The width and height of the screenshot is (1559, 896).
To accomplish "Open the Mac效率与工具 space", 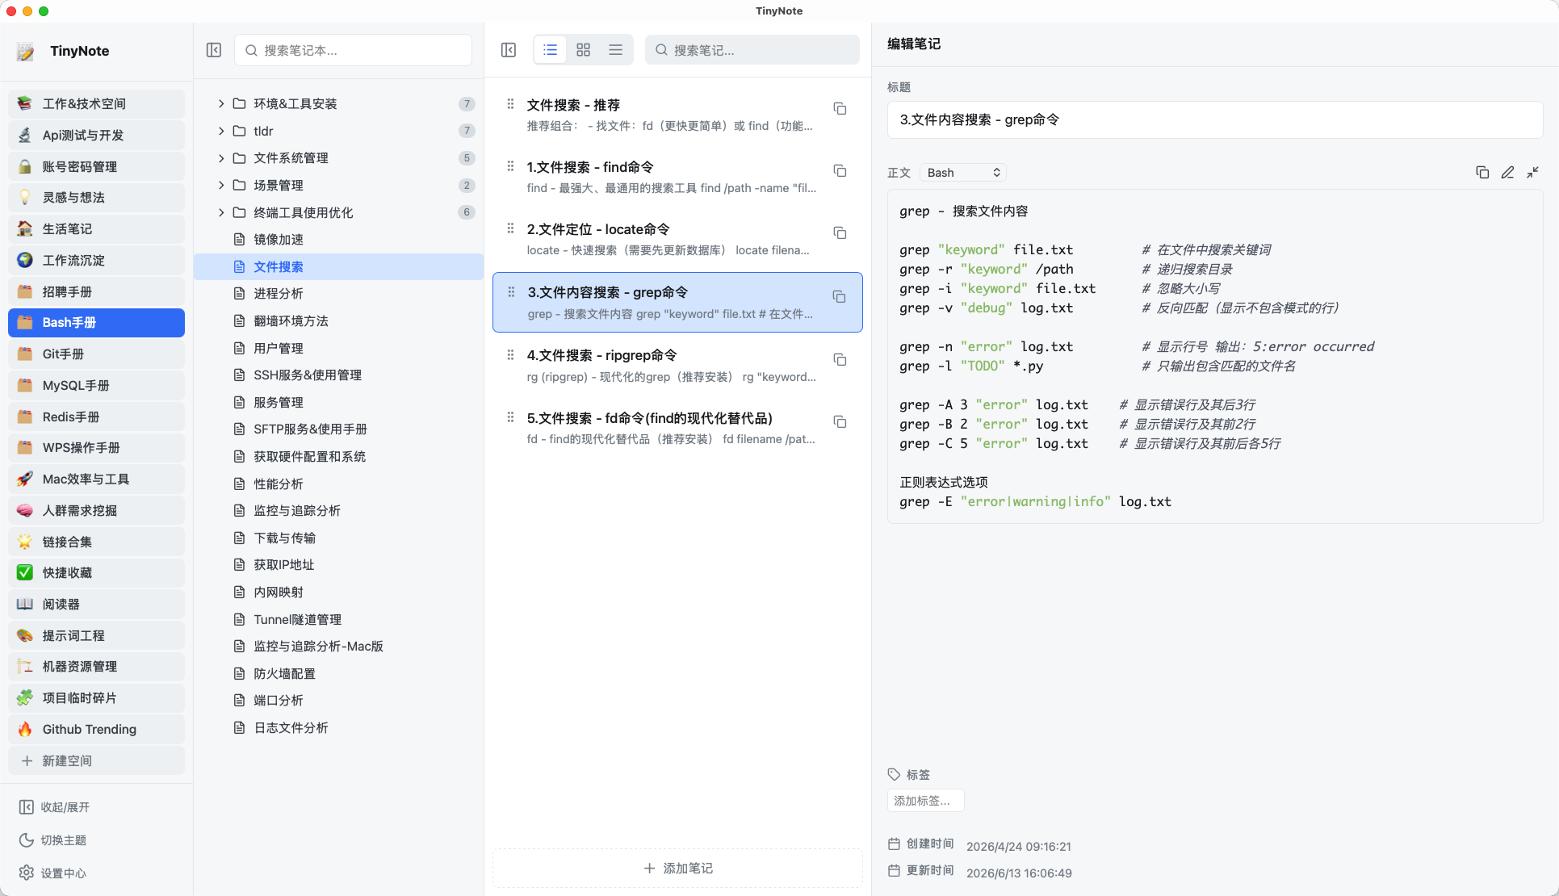I will tap(96, 479).
